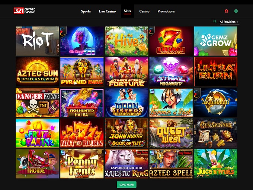
Task: Open the green globe language icon
Action: coord(236,11)
